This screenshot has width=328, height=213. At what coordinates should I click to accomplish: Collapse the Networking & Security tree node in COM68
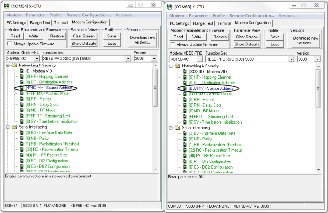(172, 66)
